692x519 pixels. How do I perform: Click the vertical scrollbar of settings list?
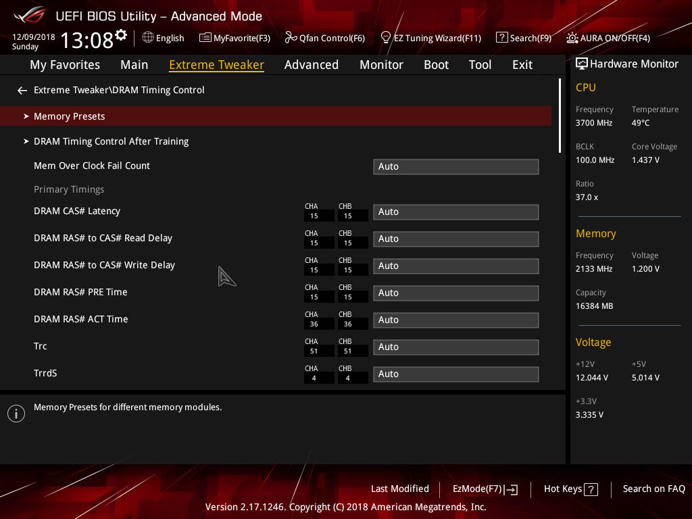click(560, 116)
